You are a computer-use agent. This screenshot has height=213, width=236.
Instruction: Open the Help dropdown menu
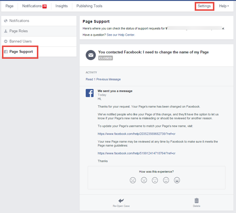(x=224, y=6)
